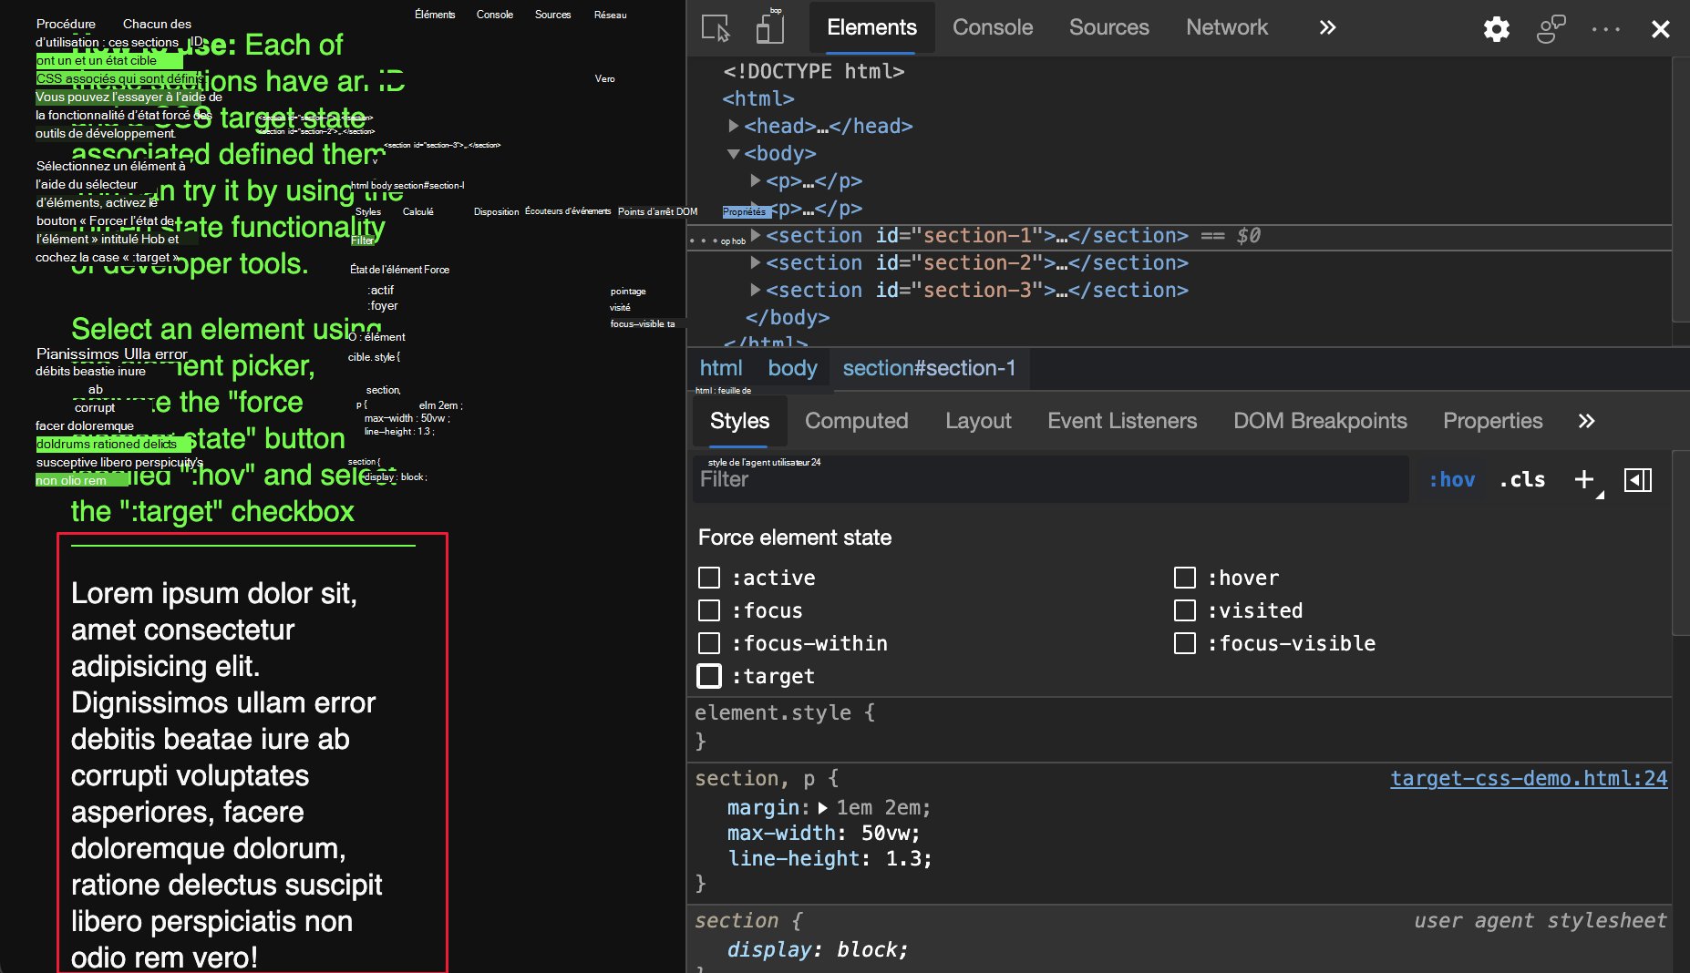Open the Network panel
This screenshot has width=1690, height=973.
click(1226, 27)
